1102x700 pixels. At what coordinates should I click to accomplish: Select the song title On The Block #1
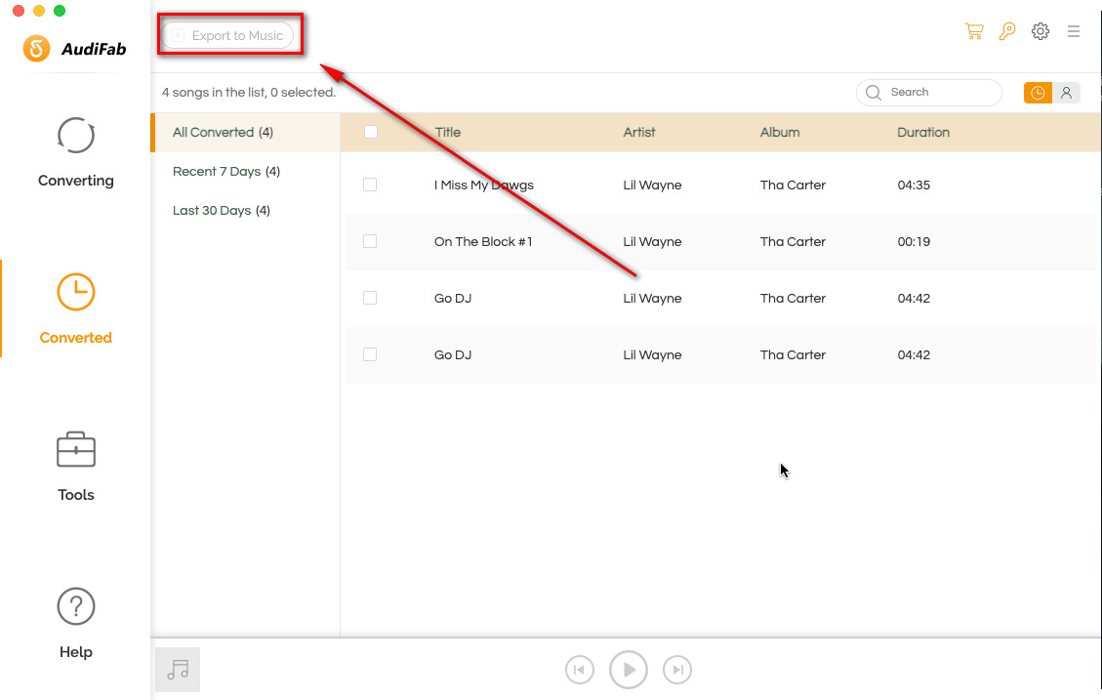(483, 242)
